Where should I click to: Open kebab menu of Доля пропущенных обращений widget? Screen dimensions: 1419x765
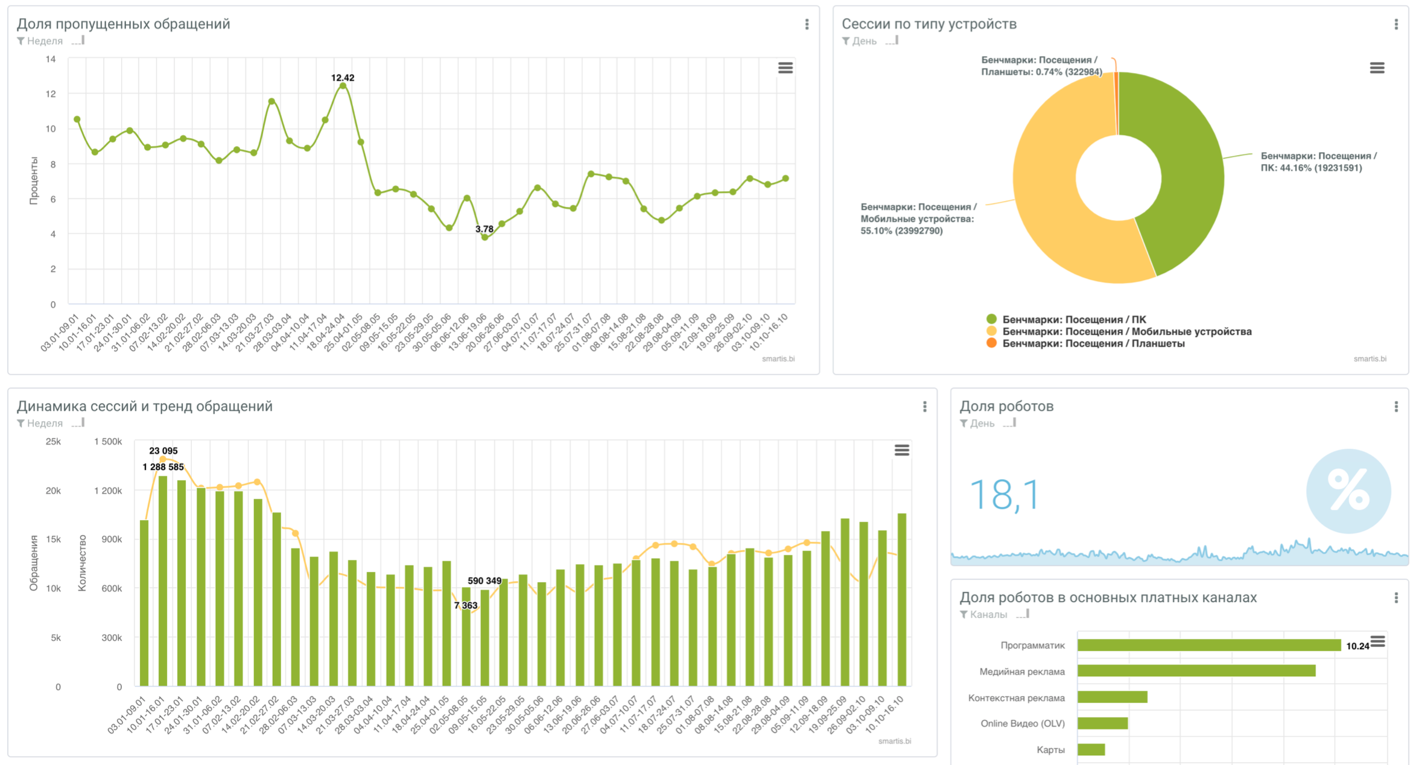pyautogui.click(x=807, y=24)
